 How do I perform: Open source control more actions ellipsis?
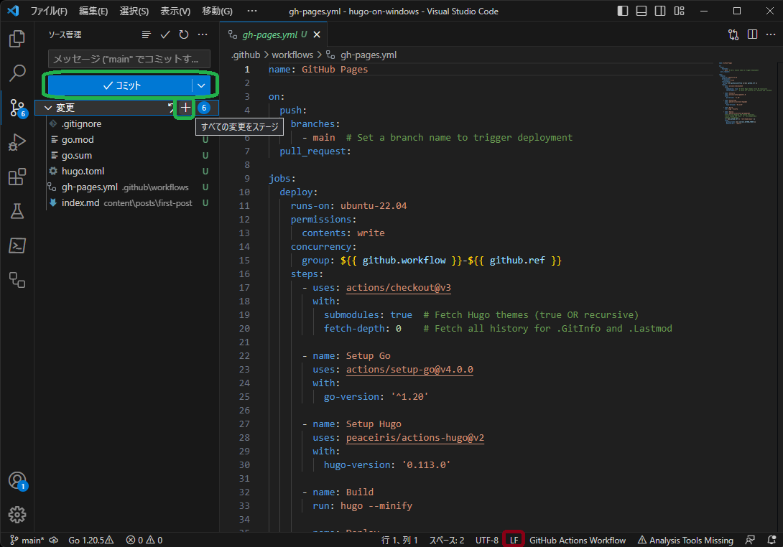click(203, 34)
